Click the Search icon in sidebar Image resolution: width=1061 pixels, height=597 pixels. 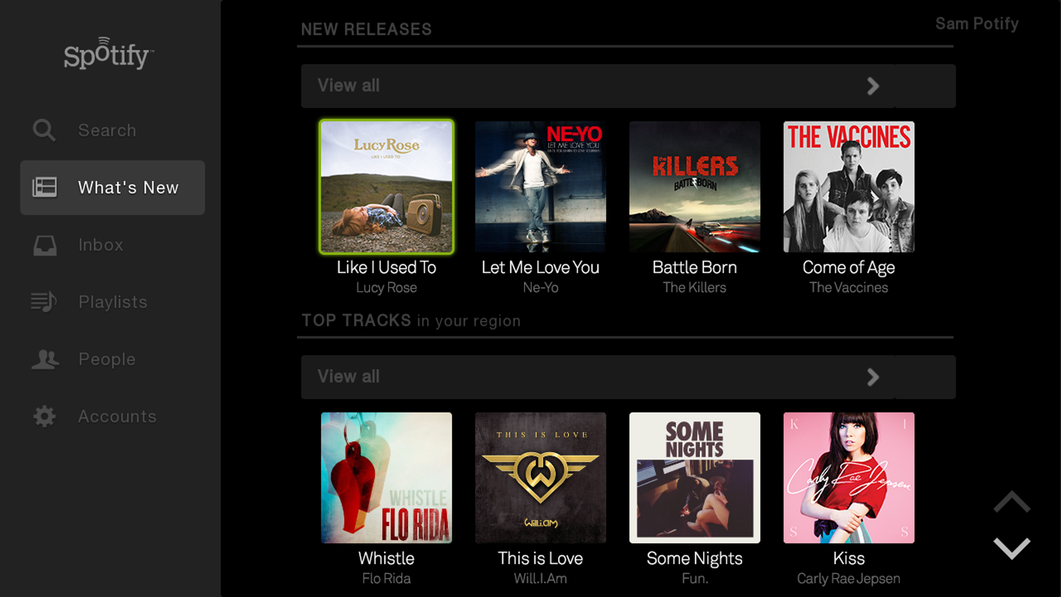point(44,130)
